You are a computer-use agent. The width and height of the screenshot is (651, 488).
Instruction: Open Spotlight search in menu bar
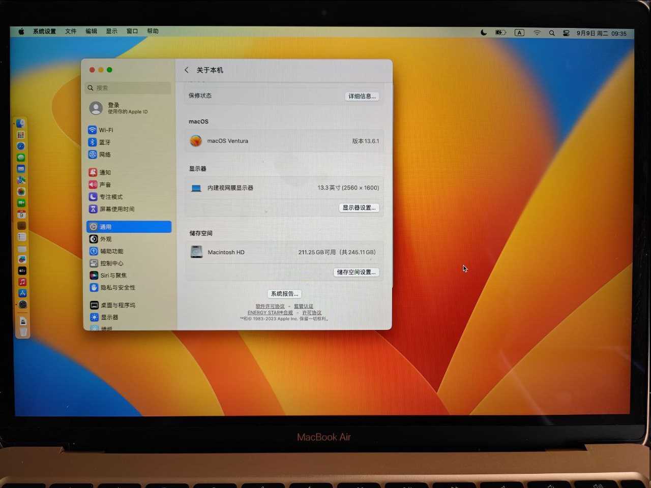coord(552,33)
